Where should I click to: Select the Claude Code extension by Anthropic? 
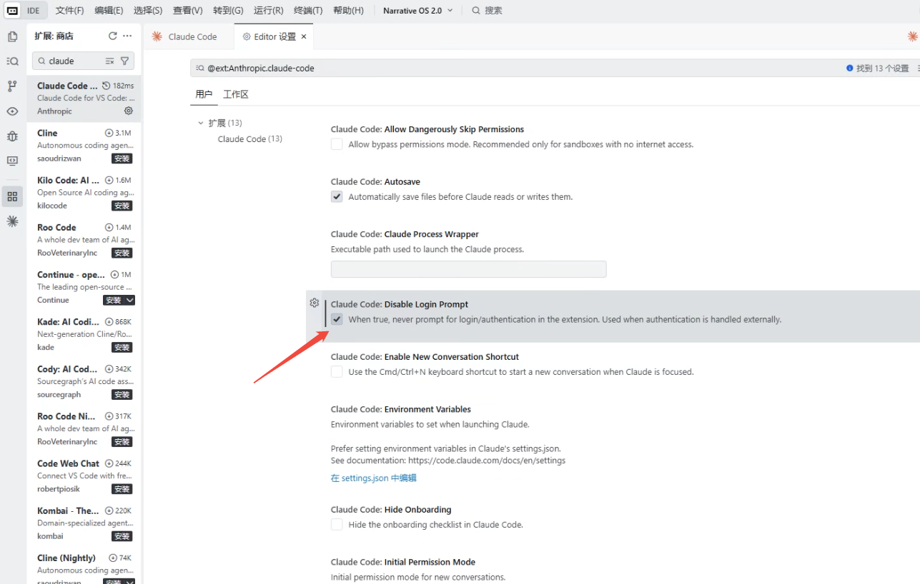pos(85,99)
